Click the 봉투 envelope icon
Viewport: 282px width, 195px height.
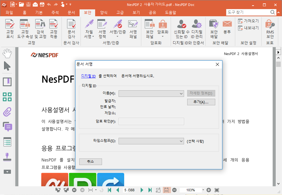coord(227,24)
